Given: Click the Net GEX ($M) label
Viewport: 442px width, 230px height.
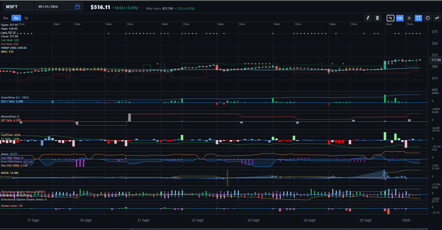Looking at the screenshot, I should coord(14,165).
